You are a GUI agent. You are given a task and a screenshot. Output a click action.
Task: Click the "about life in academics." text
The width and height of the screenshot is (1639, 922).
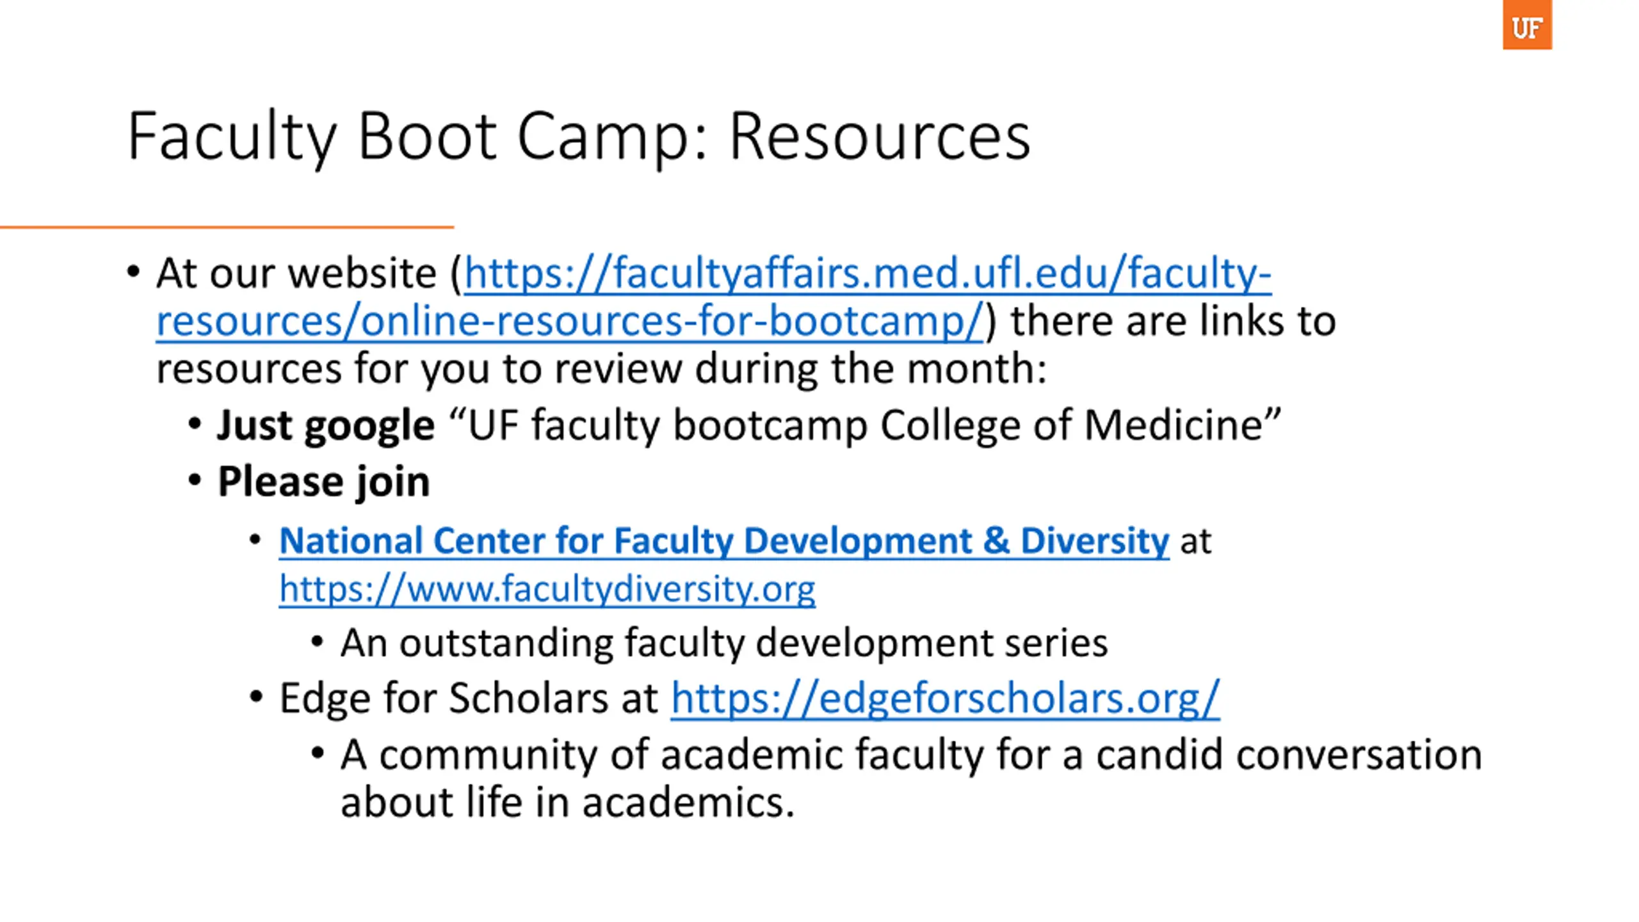coord(567,802)
